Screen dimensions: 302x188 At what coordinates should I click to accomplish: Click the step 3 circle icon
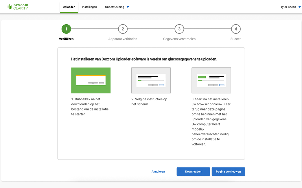(x=179, y=29)
